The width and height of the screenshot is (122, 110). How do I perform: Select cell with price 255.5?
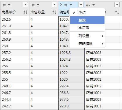(x=15, y=73)
